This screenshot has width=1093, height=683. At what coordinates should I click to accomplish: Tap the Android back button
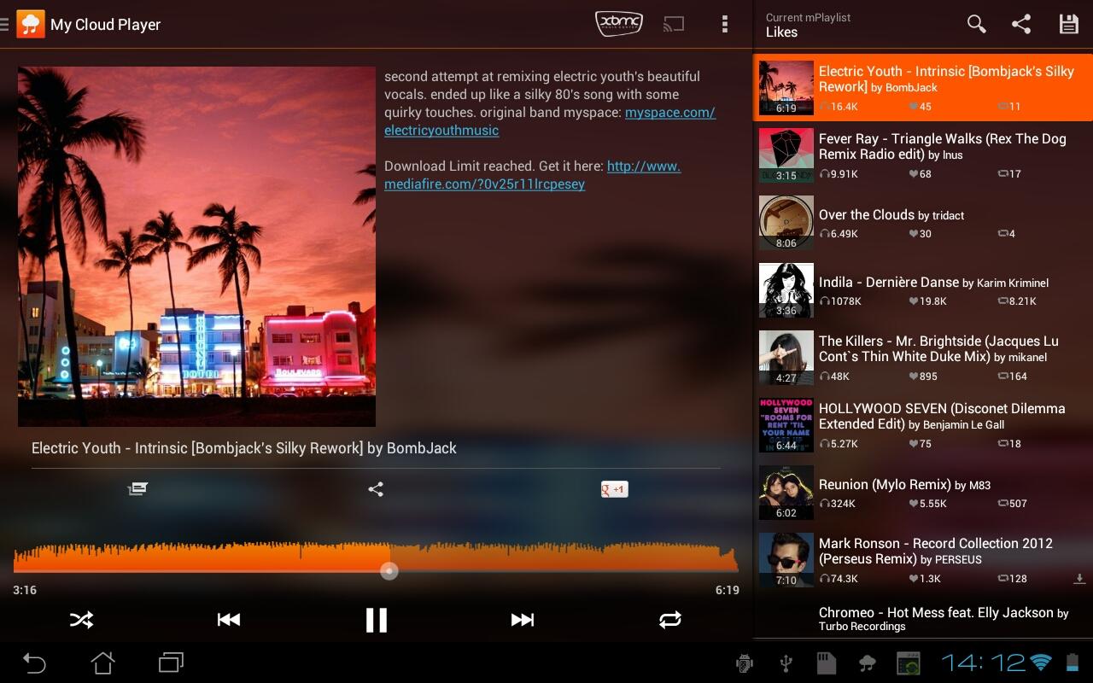tap(34, 663)
